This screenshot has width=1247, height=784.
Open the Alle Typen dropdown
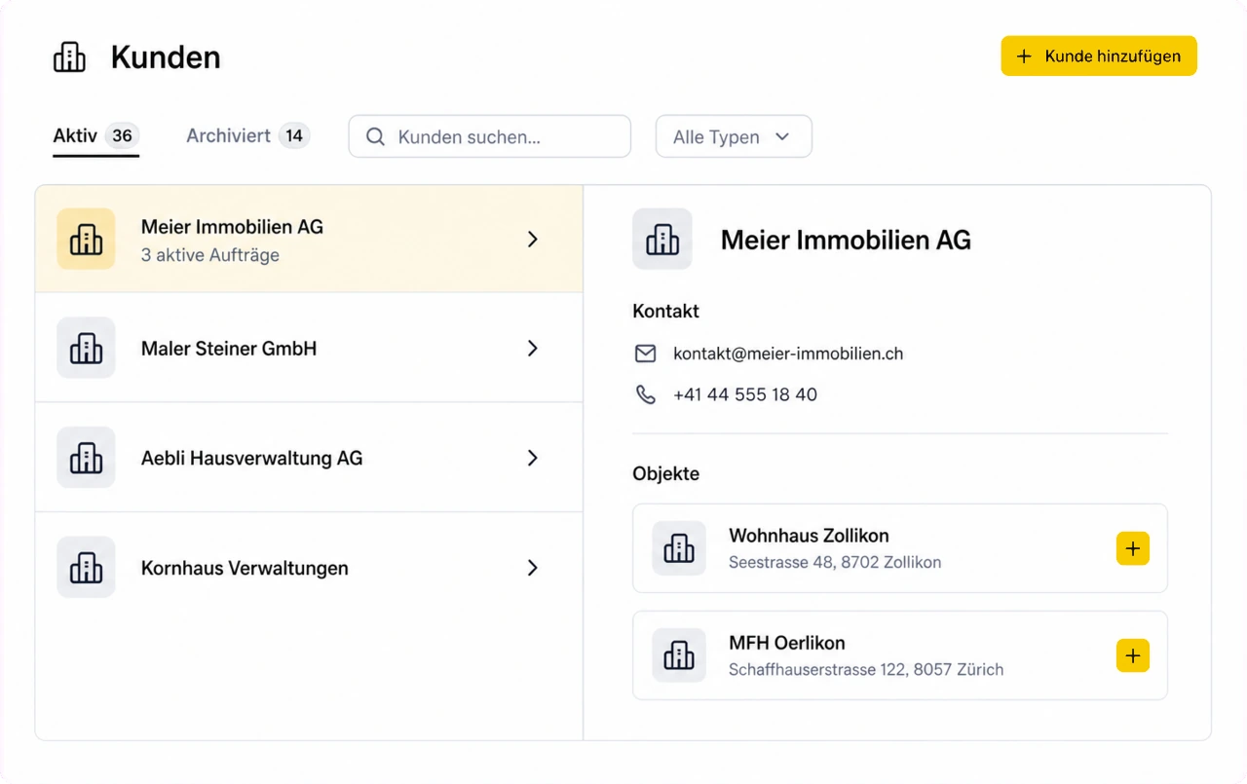[734, 136]
